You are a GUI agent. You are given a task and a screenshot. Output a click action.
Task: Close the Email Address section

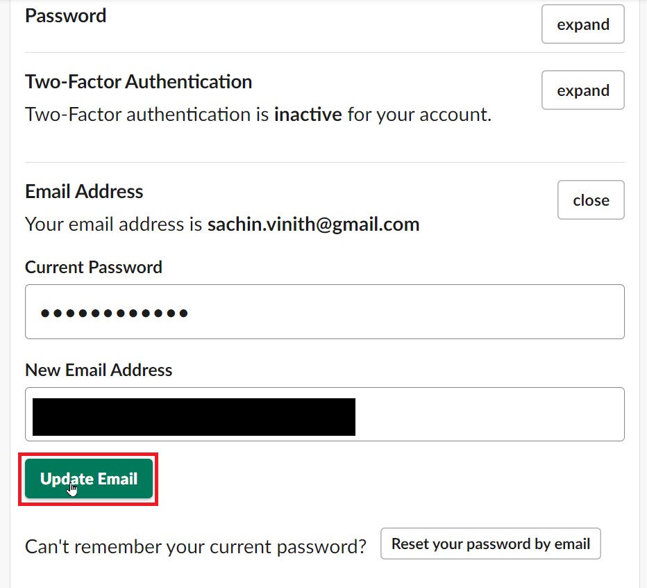point(591,200)
